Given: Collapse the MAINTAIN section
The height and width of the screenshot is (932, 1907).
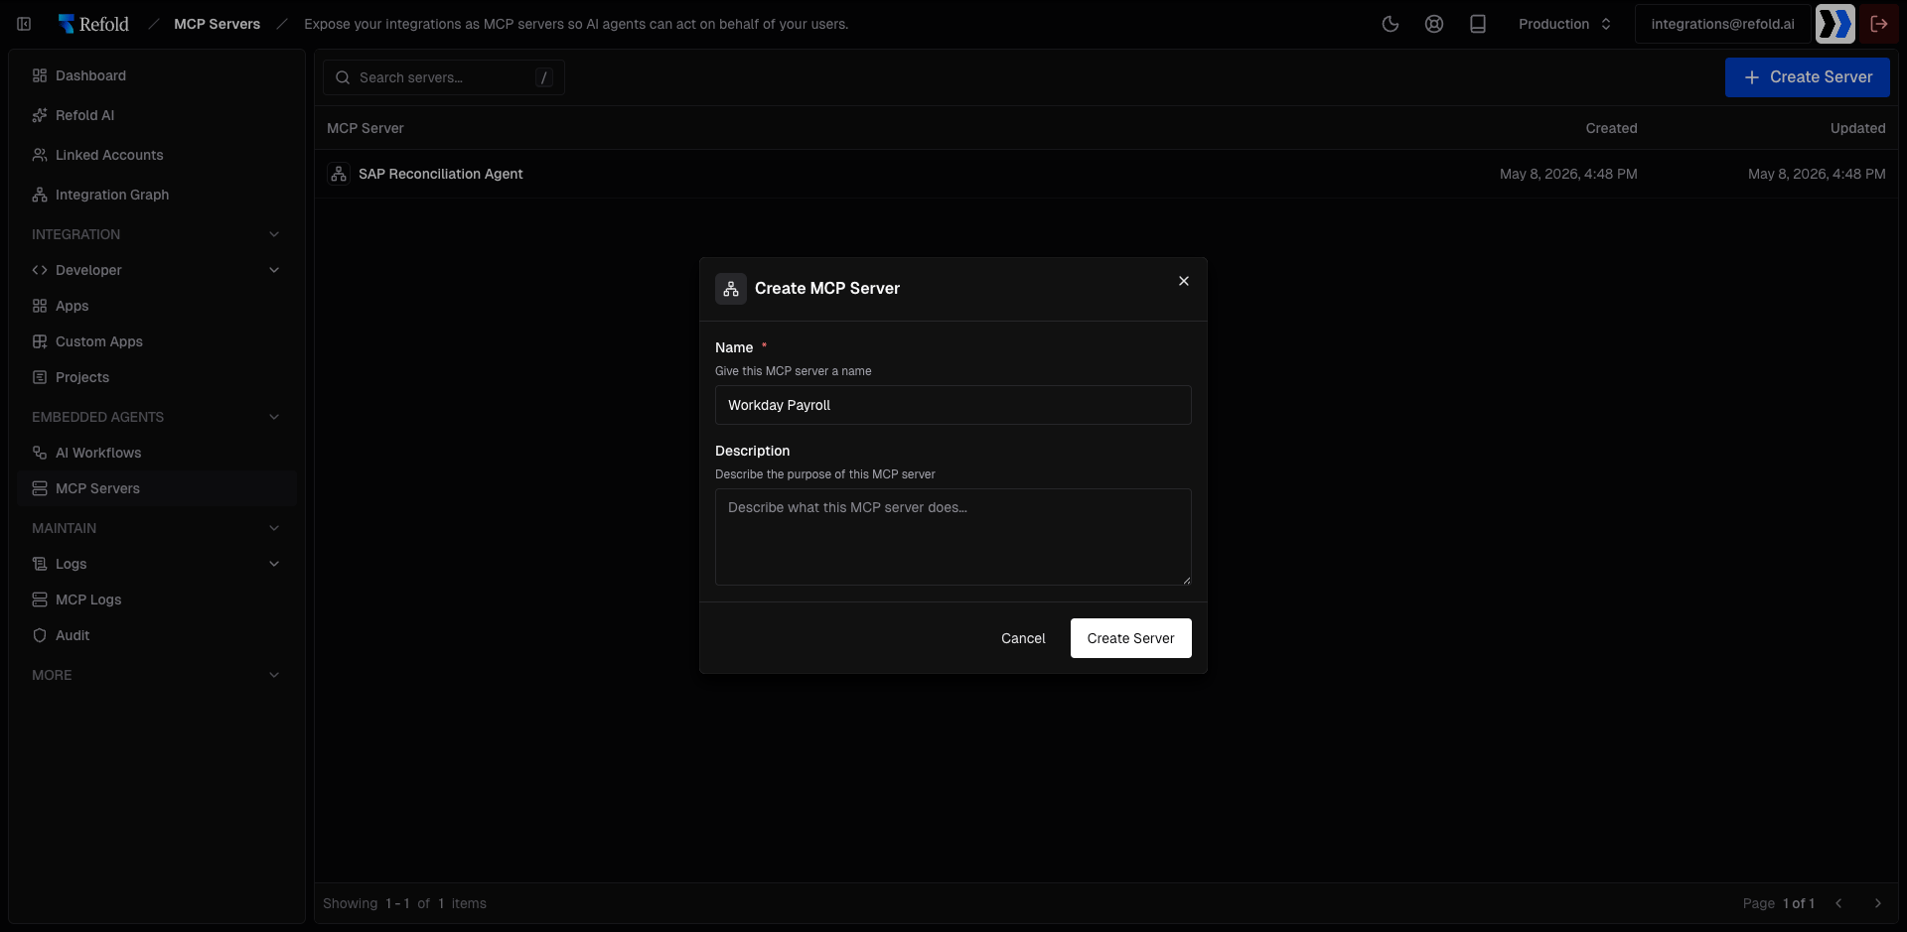Looking at the screenshot, I should click(157, 528).
